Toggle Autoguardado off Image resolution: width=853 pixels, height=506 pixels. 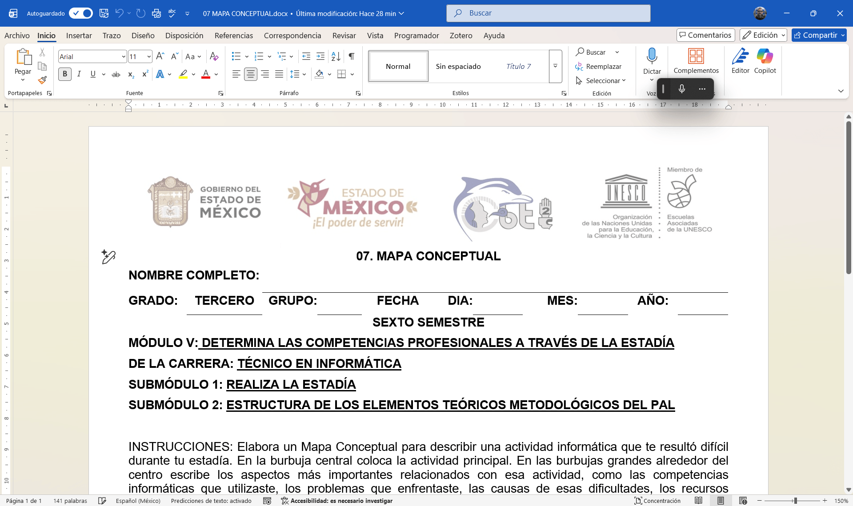tap(81, 13)
